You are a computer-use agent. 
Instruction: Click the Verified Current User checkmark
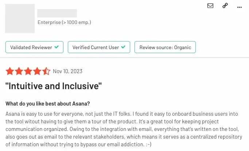(123, 47)
